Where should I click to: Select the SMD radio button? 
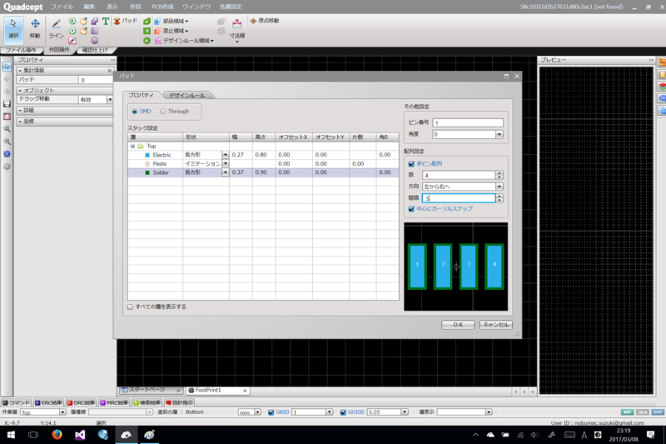coord(135,112)
